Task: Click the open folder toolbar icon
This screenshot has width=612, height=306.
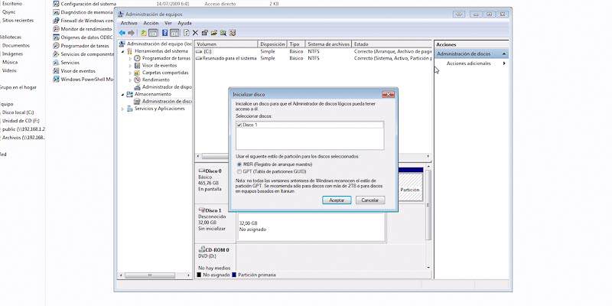Action: point(214,33)
